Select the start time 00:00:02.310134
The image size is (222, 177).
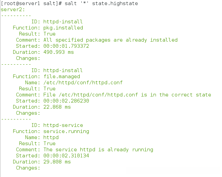[x=66, y=156]
